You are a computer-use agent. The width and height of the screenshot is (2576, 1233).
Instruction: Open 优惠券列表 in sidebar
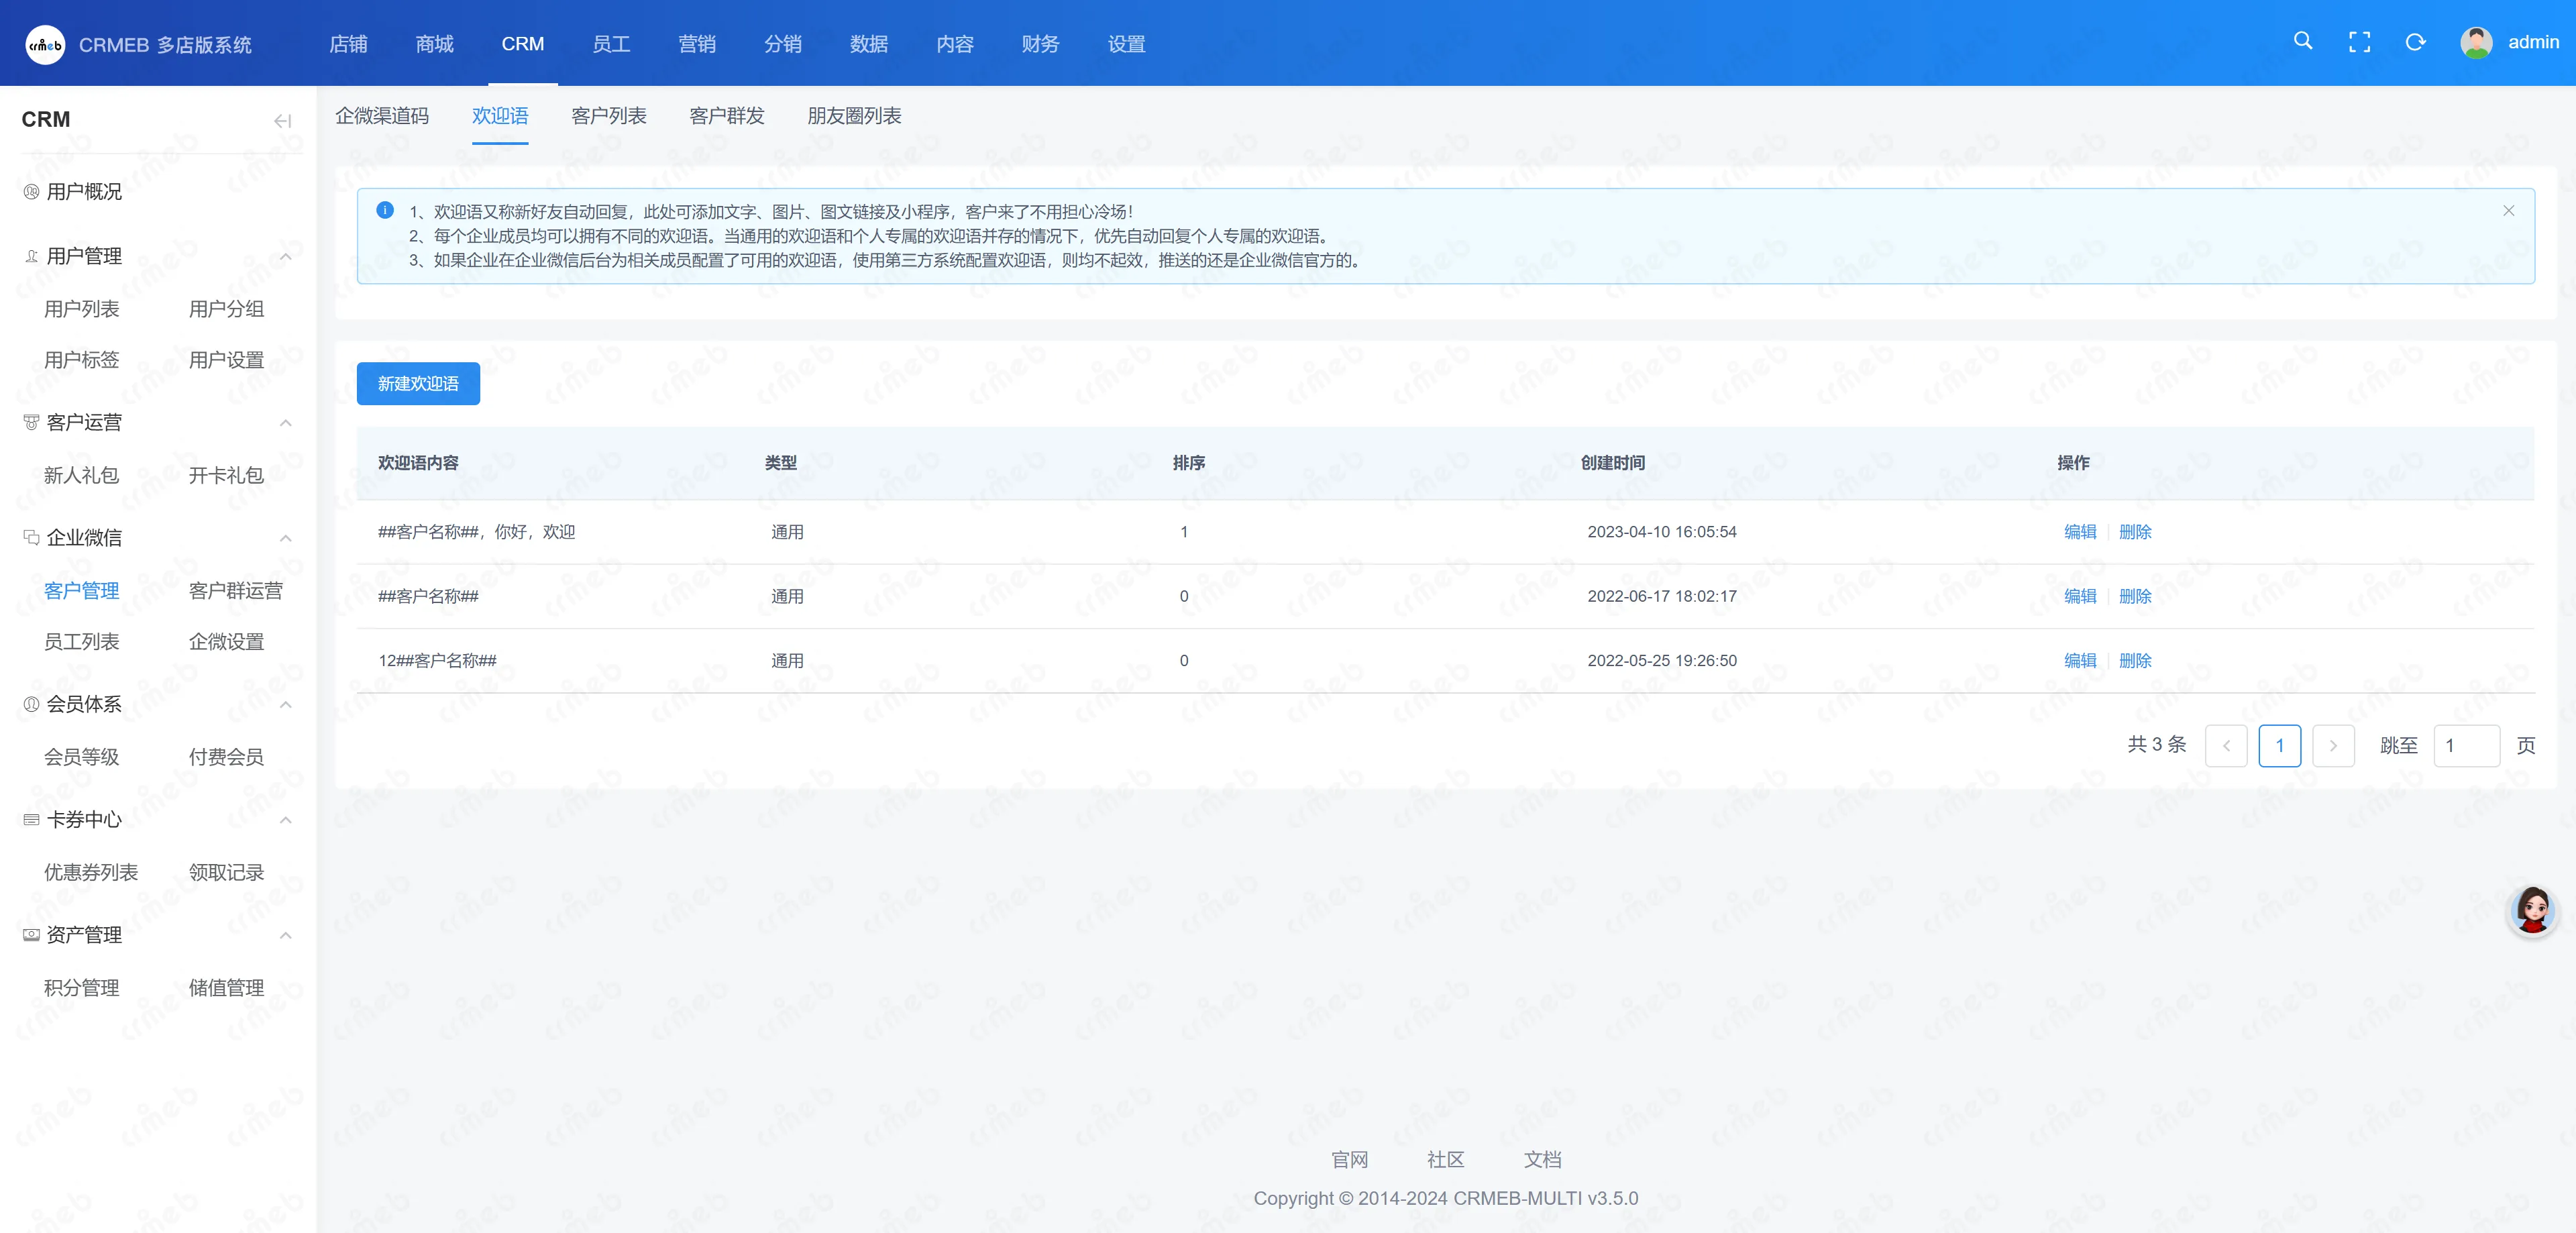click(91, 872)
